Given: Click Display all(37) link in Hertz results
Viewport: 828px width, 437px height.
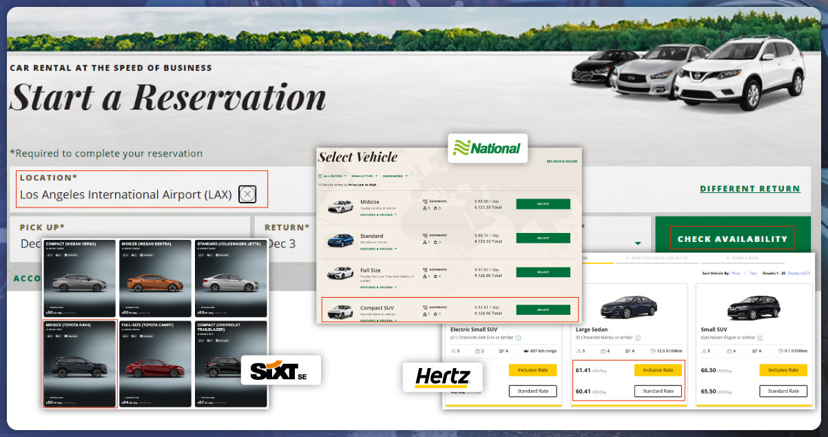Looking at the screenshot, I should point(799,274).
